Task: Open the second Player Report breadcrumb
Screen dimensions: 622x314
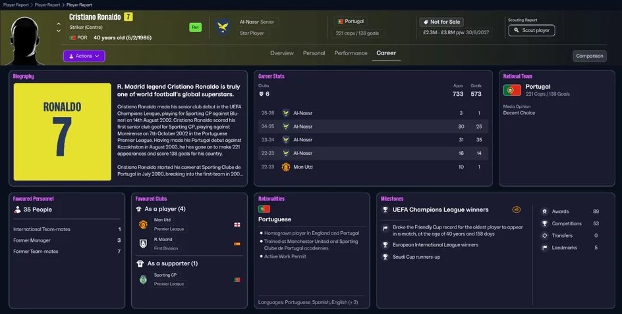Action: [x=47, y=5]
